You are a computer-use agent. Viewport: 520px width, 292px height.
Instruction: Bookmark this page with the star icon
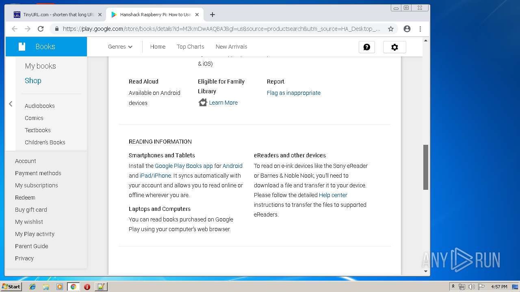391,29
